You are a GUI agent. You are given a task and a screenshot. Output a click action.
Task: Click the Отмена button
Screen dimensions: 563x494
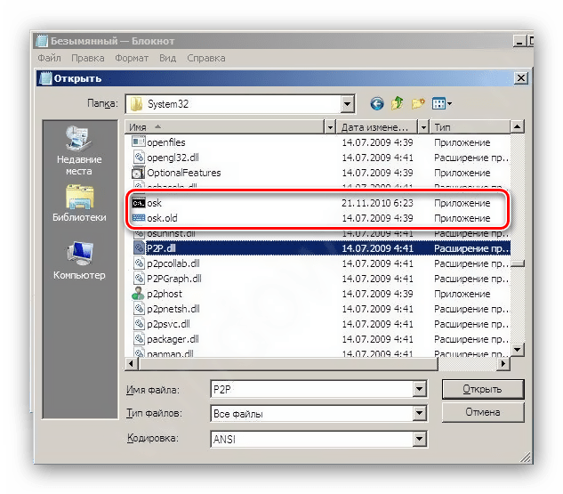click(483, 412)
